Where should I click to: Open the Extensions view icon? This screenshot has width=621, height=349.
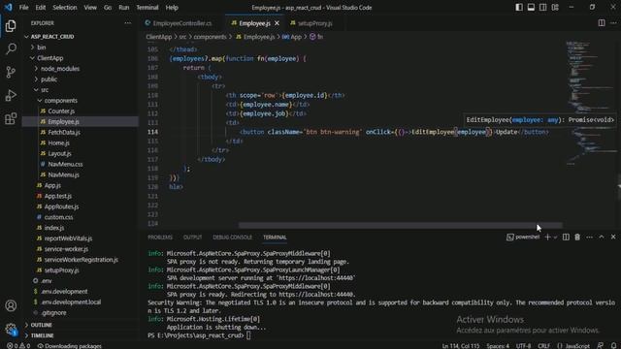click(11, 118)
